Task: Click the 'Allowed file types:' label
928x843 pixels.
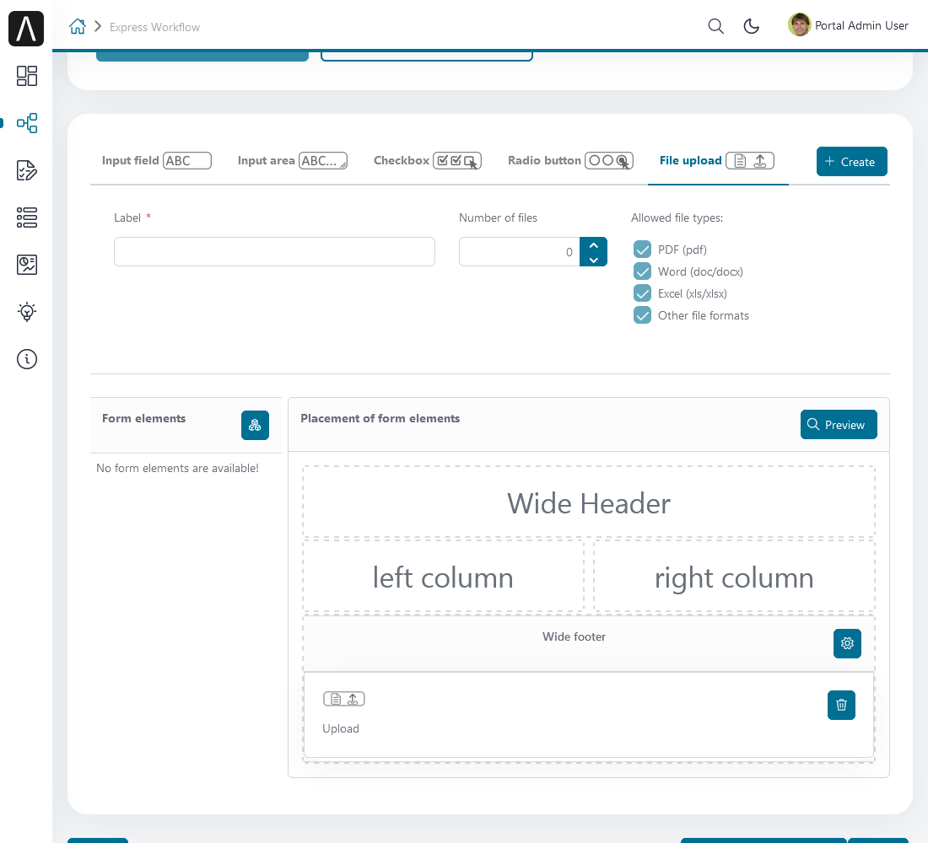Action: pyautogui.click(x=677, y=218)
